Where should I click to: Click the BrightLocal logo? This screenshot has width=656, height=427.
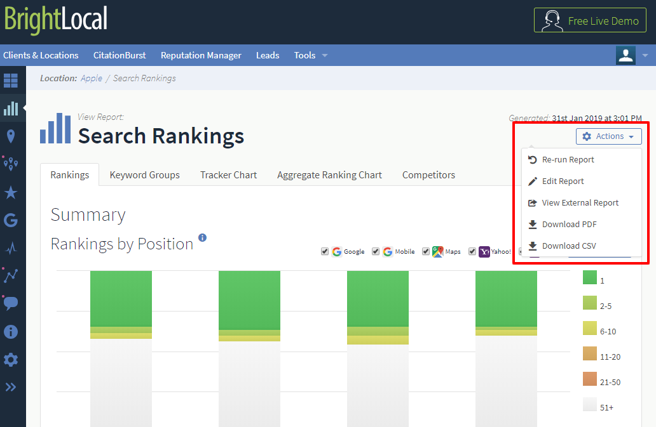click(56, 20)
